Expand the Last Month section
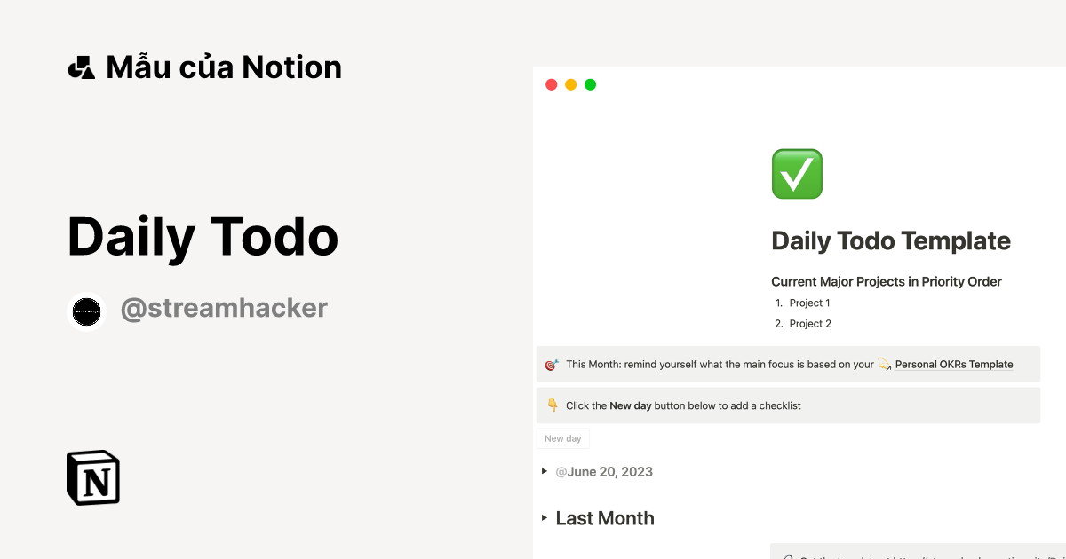Image resolution: width=1066 pixels, height=559 pixels. pos(545,518)
